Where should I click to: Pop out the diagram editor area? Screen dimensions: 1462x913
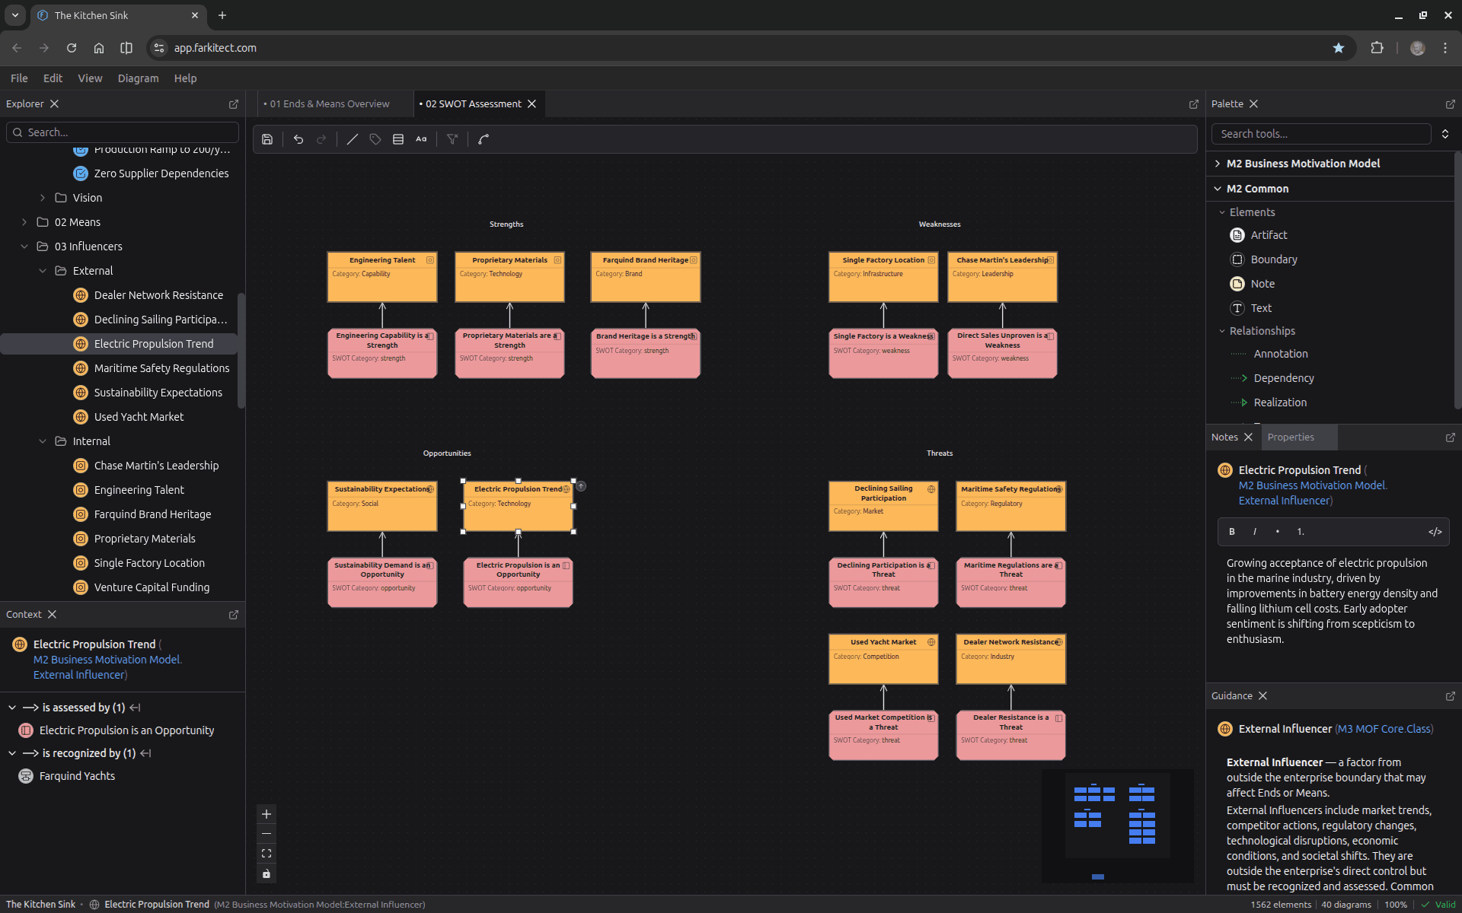click(x=1194, y=104)
